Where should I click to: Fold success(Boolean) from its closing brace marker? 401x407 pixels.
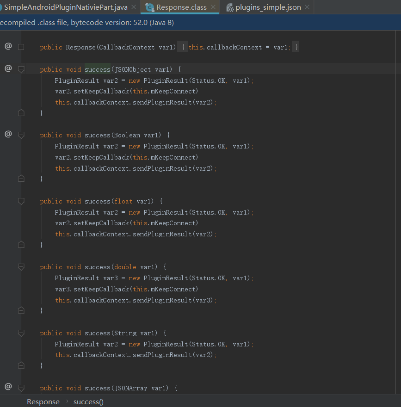pyautogui.click(x=21, y=179)
